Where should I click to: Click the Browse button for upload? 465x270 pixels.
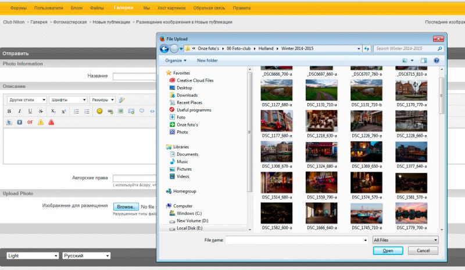point(126,207)
